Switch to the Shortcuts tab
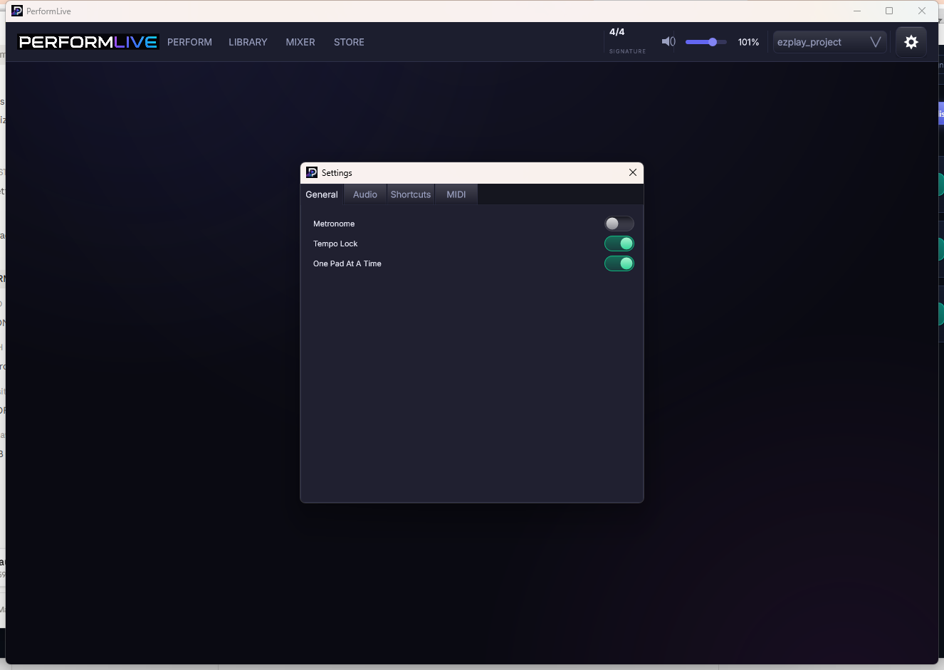This screenshot has width=944, height=670. (411, 194)
